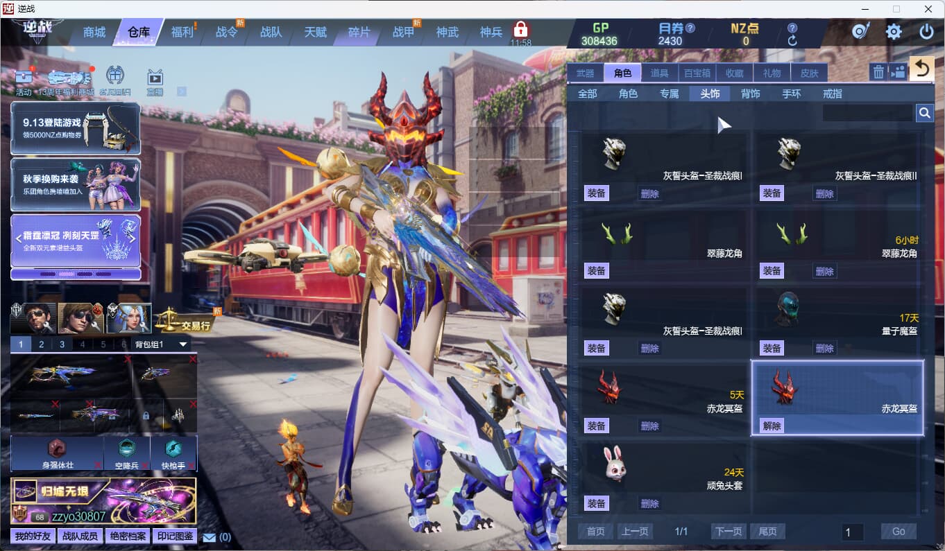Open the 百宝箱 inventory tab
This screenshot has width=945, height=551.
coord(697,73)
